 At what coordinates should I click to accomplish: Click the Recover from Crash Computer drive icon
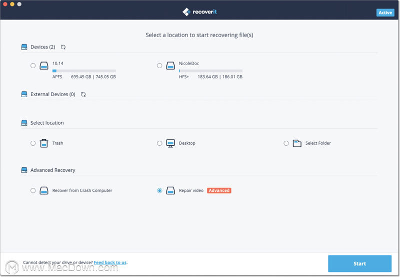(44, 191)
